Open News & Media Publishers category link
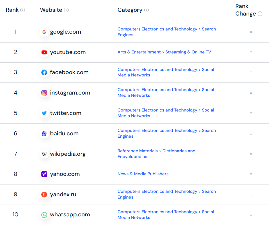Screen dimensions: 269x225 143,174
